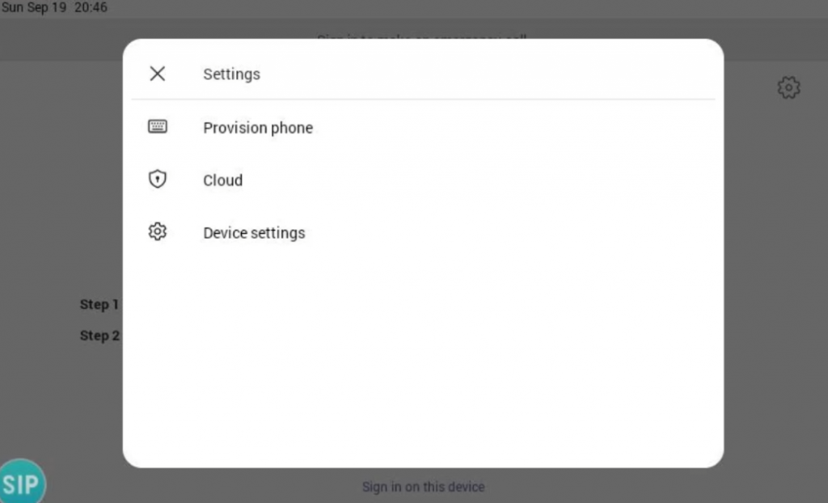The image size is (828, 503).
Task: Tap the gear icon in the dimmed background
Action: pyautogui.click(x=788, y=87)
